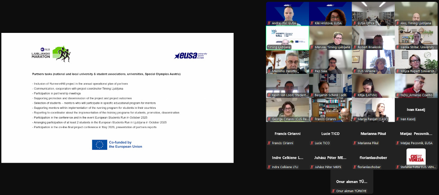Click muted mic icon beside Indre Celkiene LTU
The height and width of the screenshot is (195, 439).
(269, 167)
